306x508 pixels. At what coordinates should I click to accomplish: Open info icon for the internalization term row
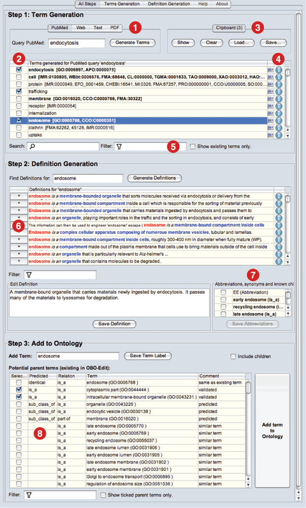(x=279, y=113)
